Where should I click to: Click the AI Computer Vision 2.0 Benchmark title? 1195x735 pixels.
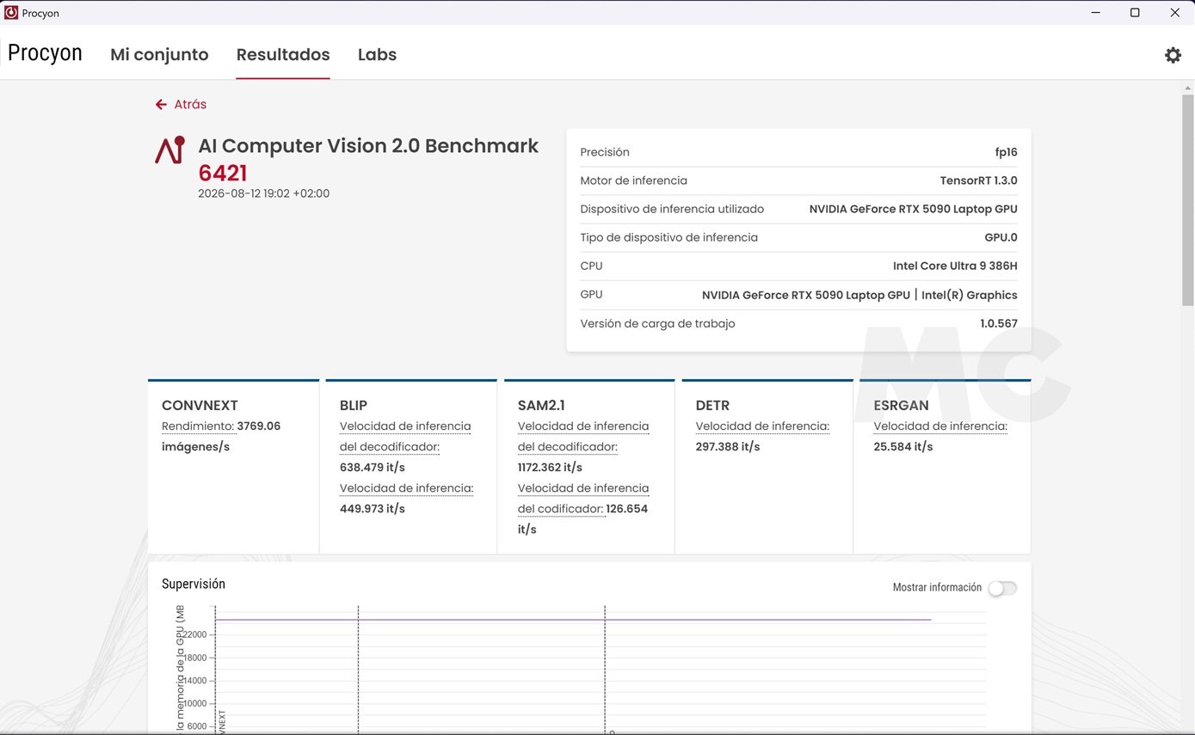[x=368, y=146]
